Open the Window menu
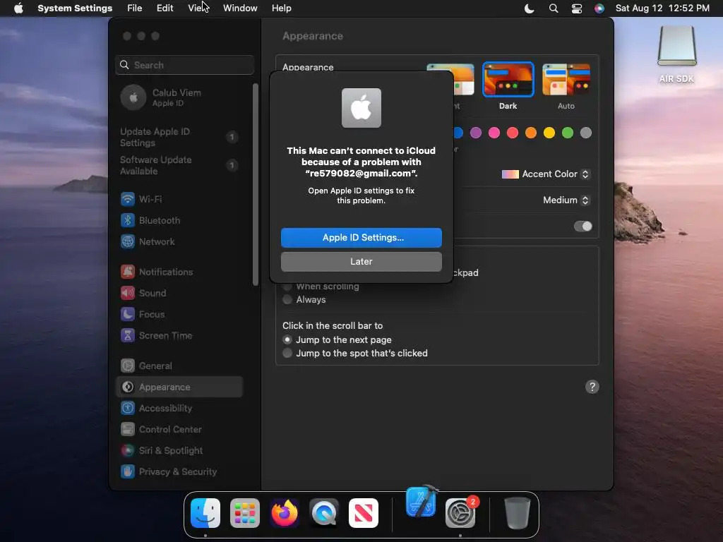The width and height of the screenshot is (723, 542). (240, 8)
